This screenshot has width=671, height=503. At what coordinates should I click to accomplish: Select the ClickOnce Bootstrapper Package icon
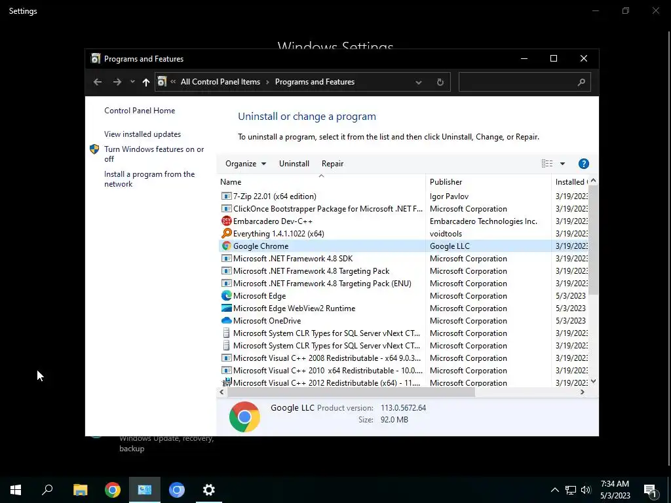click(226, 209)
